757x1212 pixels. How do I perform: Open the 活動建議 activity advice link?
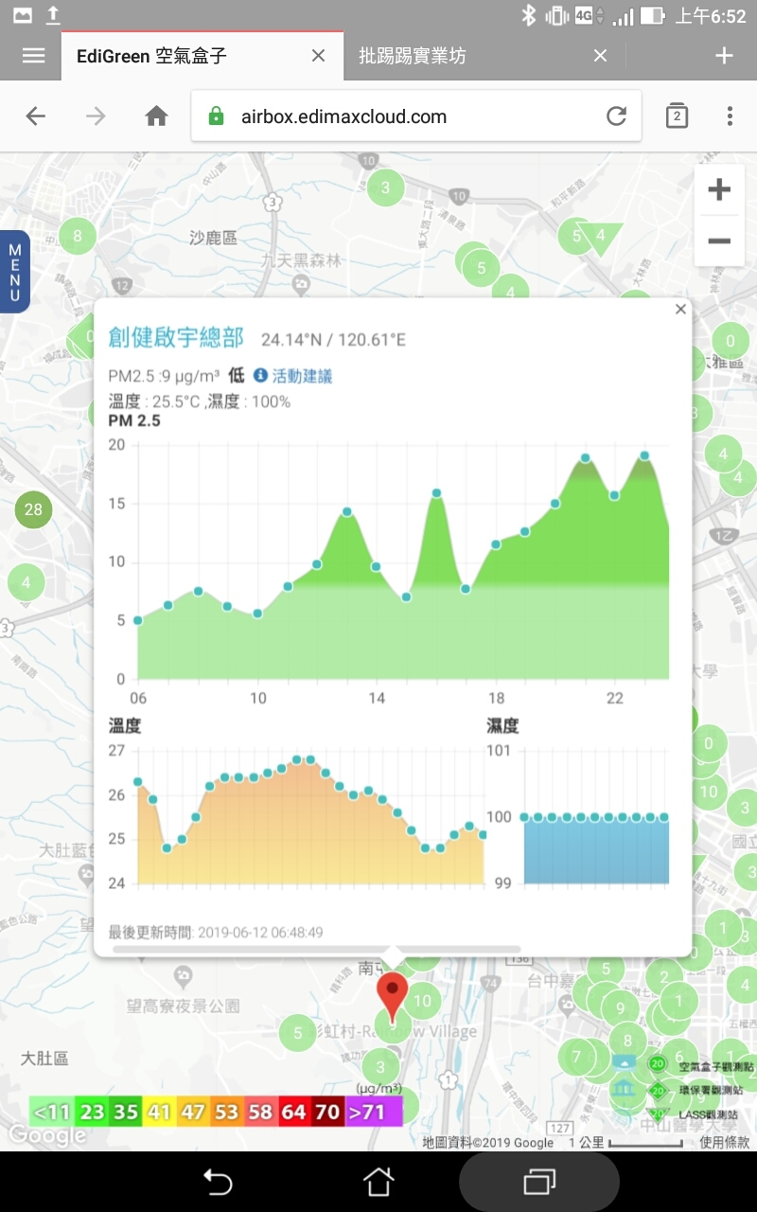302,376
